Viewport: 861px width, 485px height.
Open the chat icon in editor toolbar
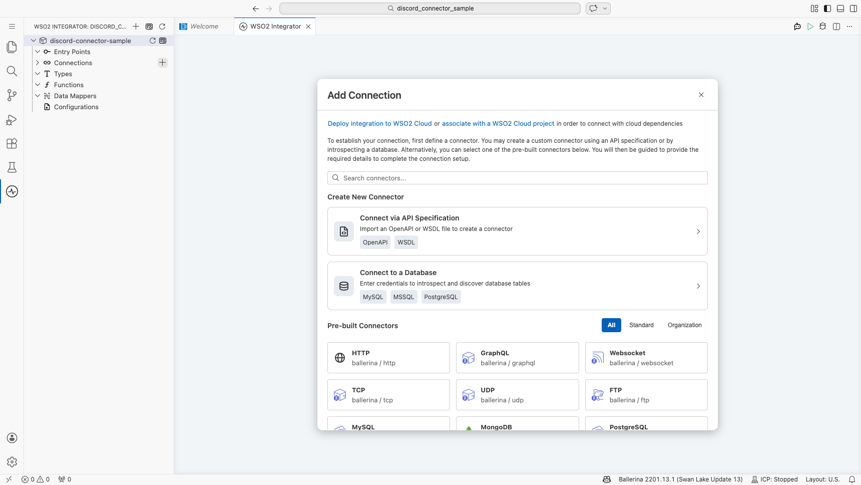pos(797,27)
